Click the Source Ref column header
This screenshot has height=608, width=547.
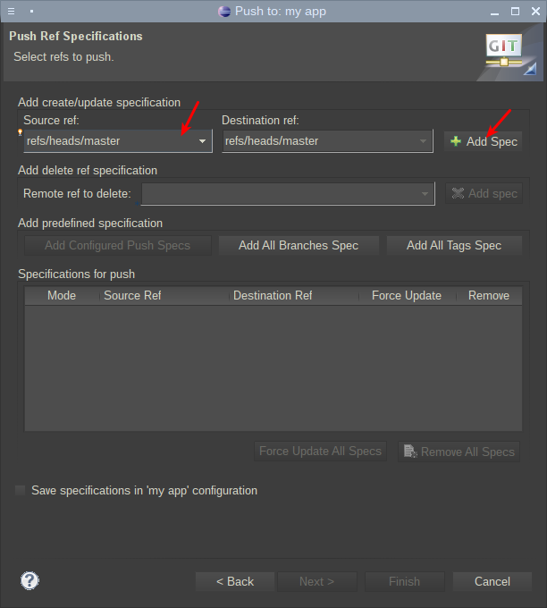164,295
